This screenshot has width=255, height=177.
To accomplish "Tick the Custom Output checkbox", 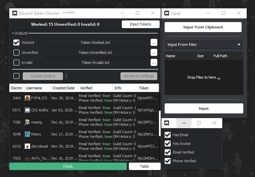I will click(16, 76).
